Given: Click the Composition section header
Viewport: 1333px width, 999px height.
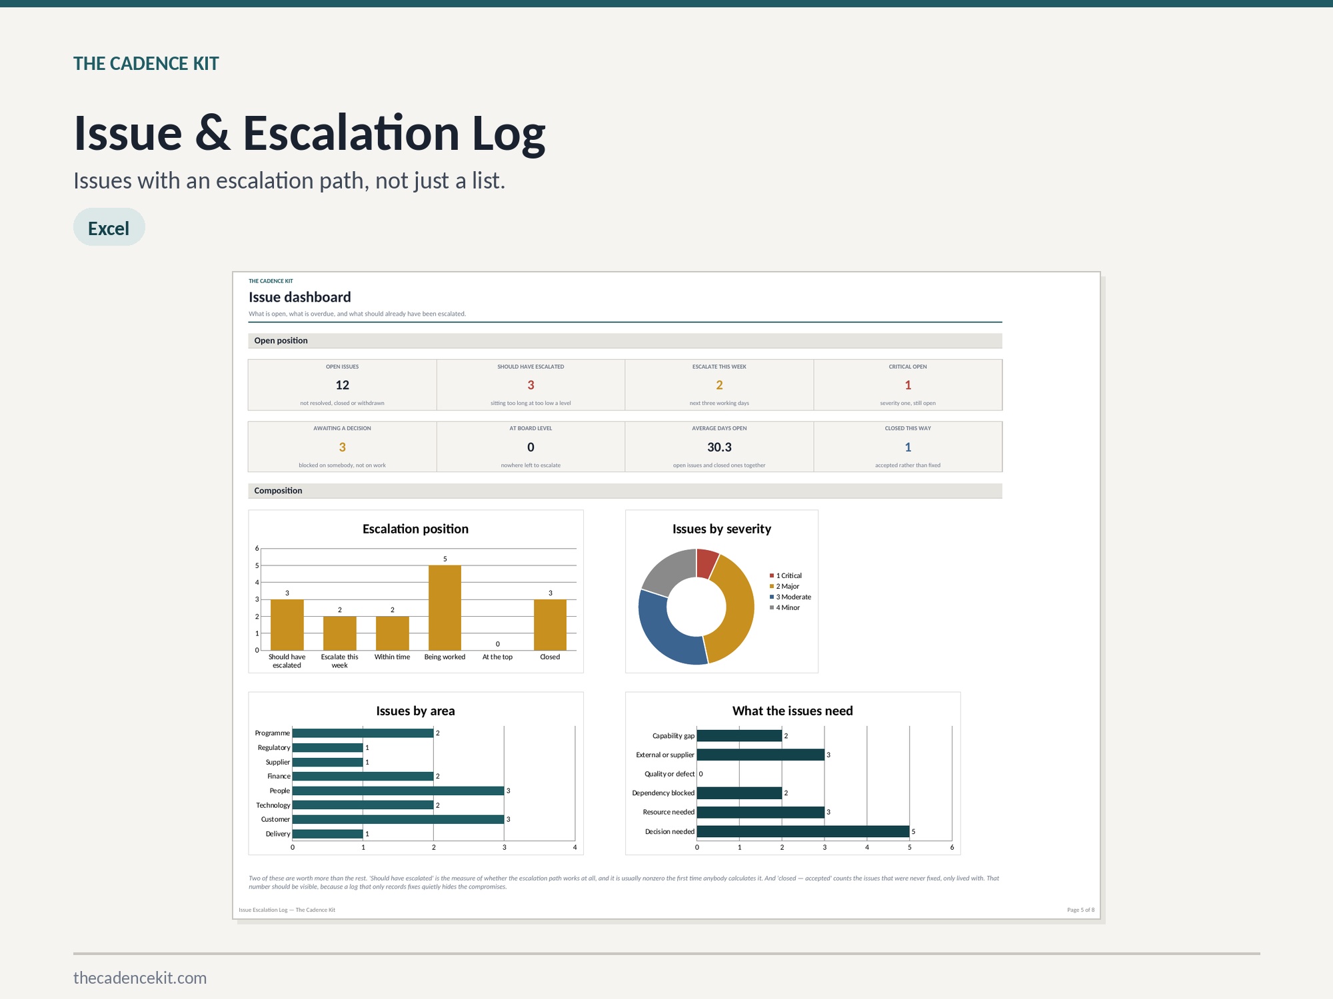Looking at the screenshot, I should coord(625,491).
